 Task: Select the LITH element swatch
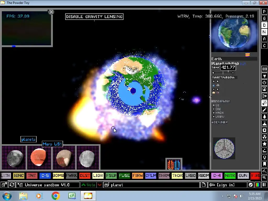click(6, 176)
